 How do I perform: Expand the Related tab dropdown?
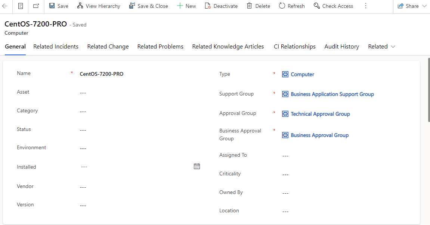382,47
